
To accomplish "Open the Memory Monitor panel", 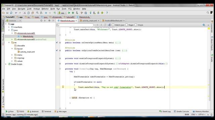I will (x=201, y=111).
